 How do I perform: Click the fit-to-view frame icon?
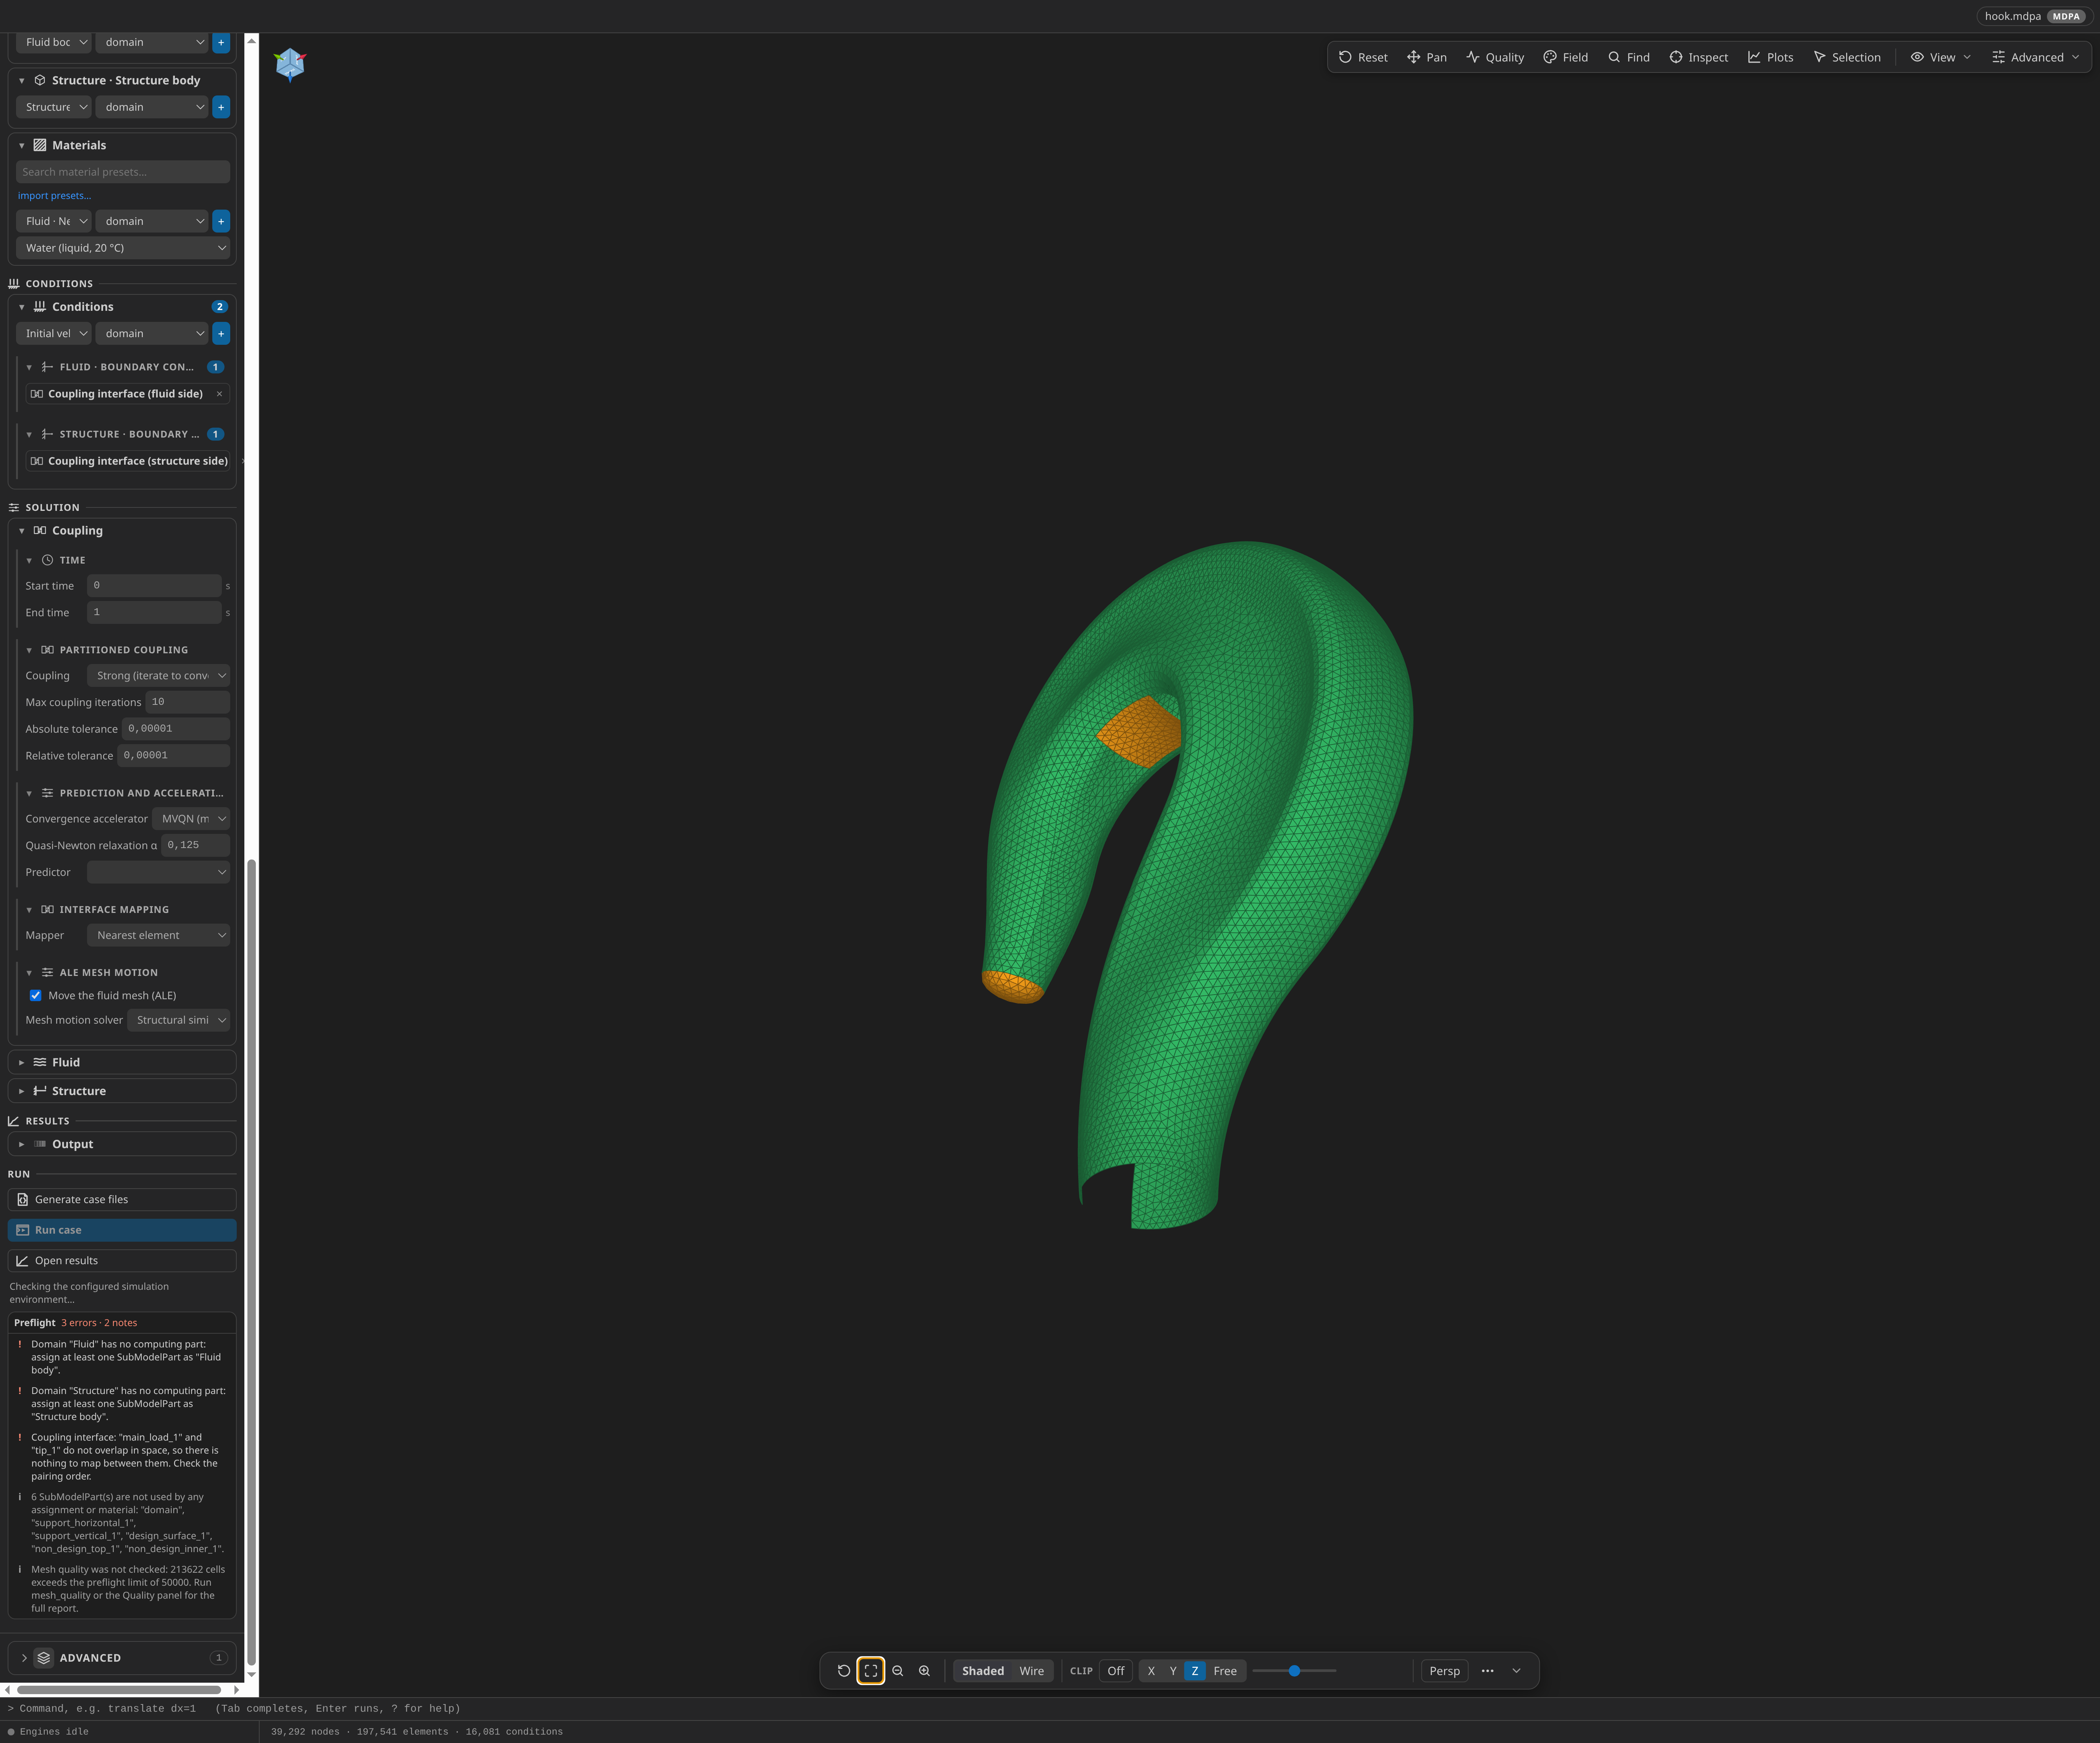(870, 1670)
